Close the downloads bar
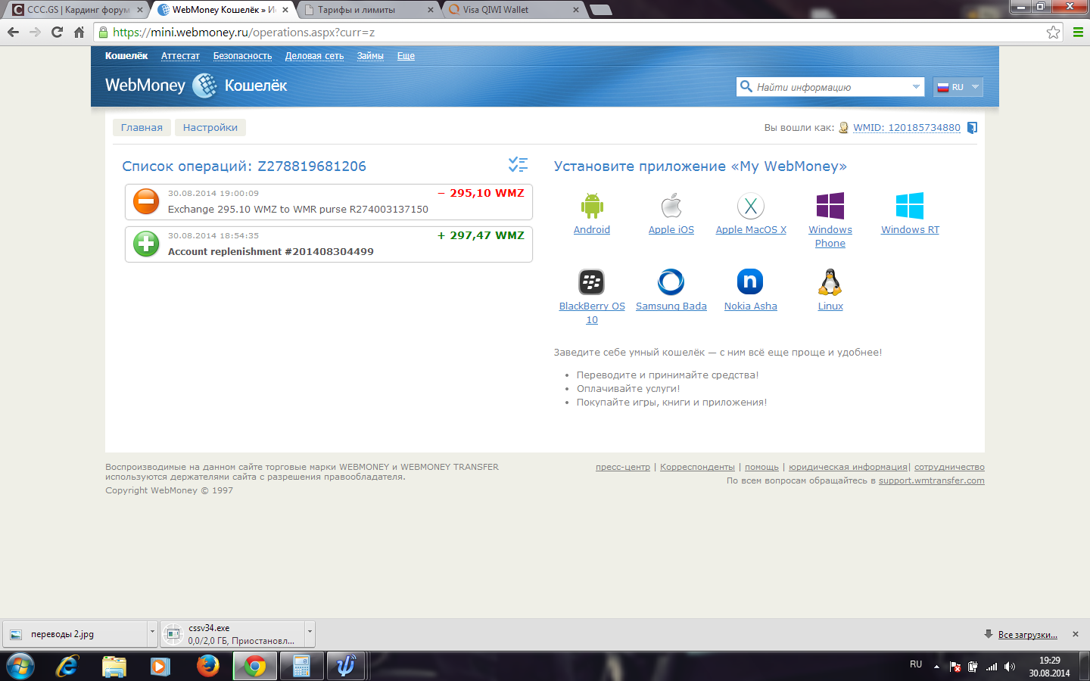Viewport: 1090px width, 681px height. pos(1076,634)
